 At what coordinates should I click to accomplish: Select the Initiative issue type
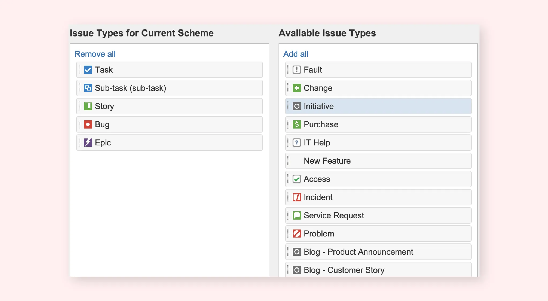pyautogui.click(x=378, y=106)
